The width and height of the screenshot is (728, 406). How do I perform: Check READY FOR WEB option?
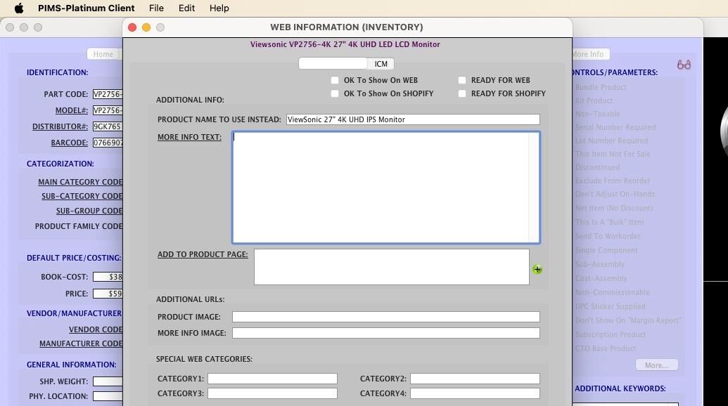462,80
